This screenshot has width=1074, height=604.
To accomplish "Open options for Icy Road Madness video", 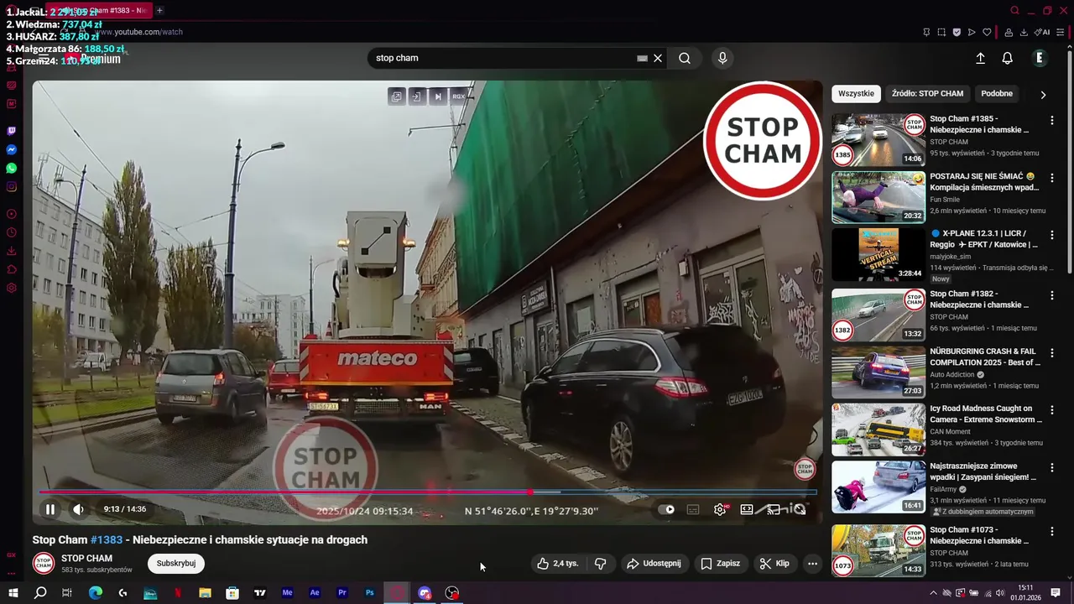I will click(1052, 409).
